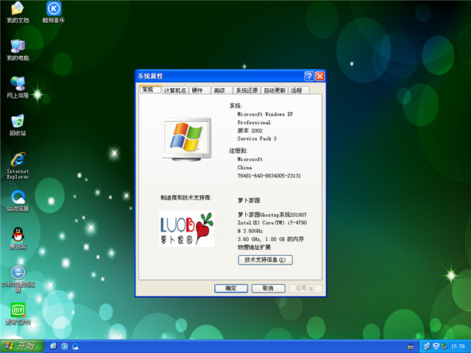Click the 制造商和技术支持商 label
This screenshot has width=471, height=353.
coord(186,198)
